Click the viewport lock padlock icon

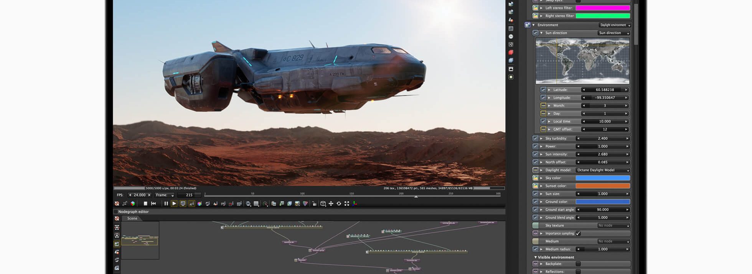point(314,204)
